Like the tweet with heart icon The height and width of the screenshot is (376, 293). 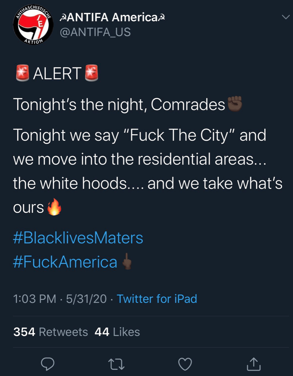pos(185,364)
